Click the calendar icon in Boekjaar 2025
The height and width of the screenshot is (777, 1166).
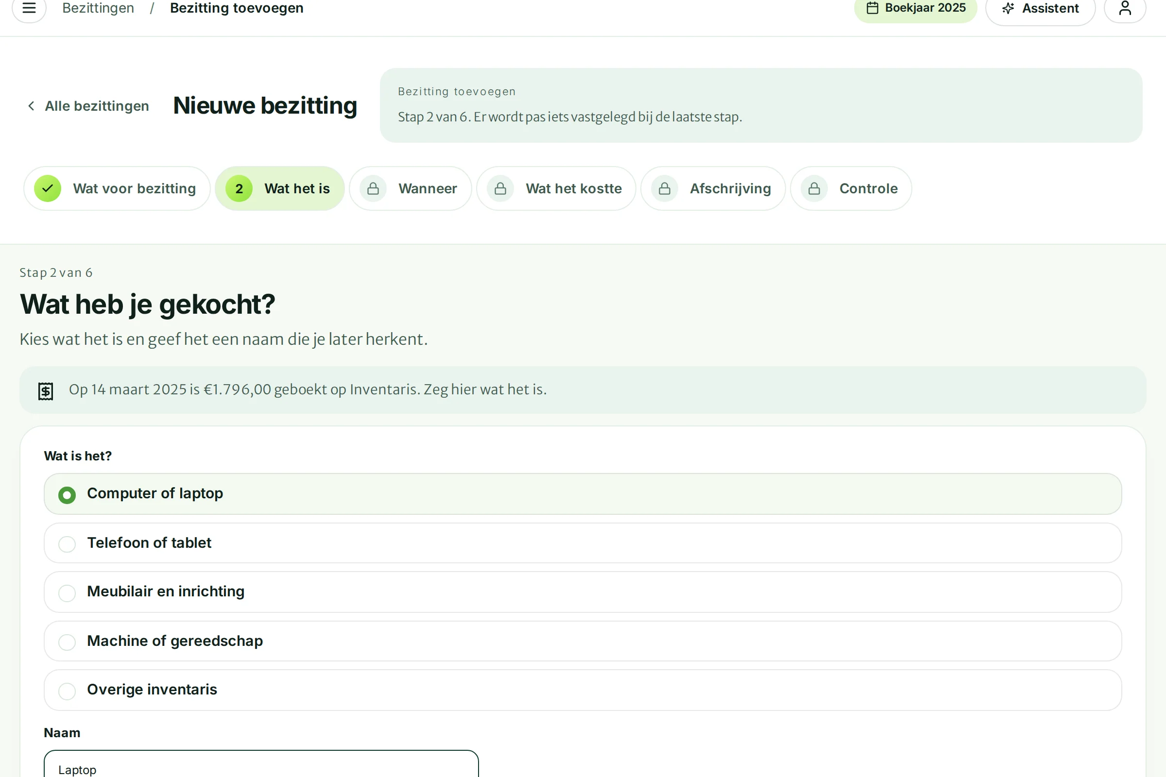[x=873, y=8]
